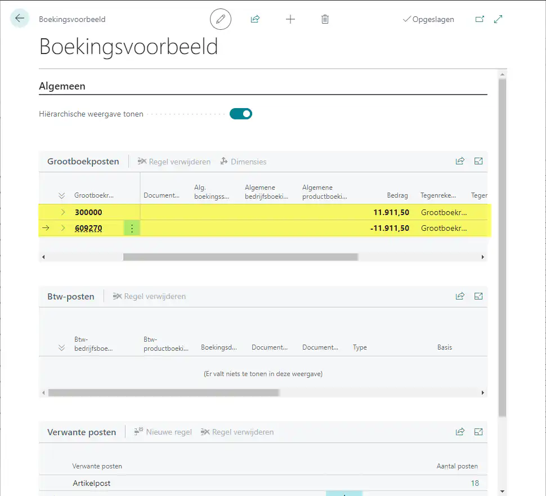
Task: Open the 18 Artikelpost entries link
Action: 475,483
